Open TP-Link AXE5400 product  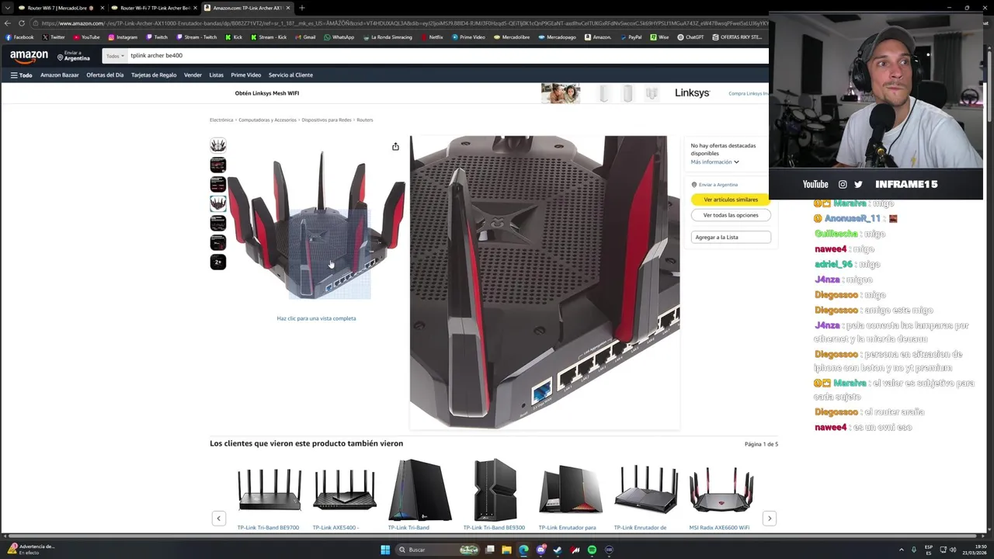point(335,528)
